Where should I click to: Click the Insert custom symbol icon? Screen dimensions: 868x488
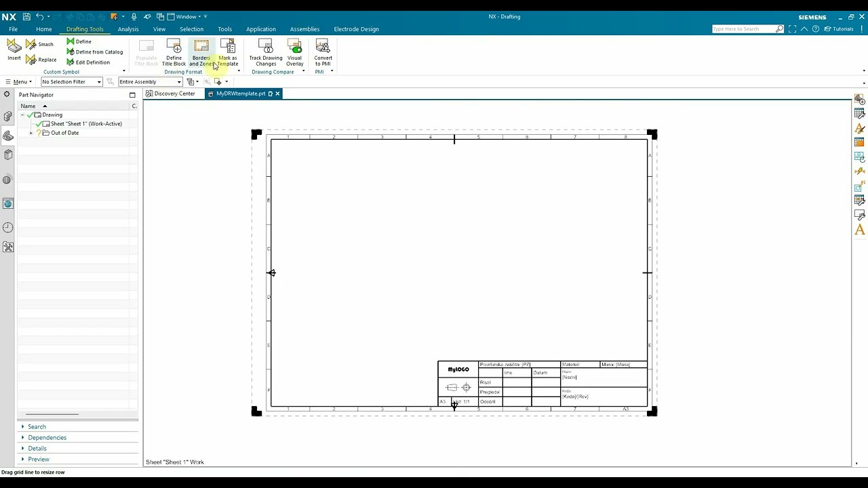[x=14, y=49]
